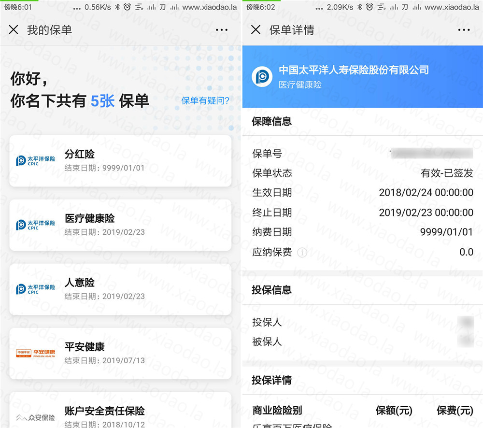Open the 人意险 policy card
The image size is (483, 428).
(x=120, y=289)
